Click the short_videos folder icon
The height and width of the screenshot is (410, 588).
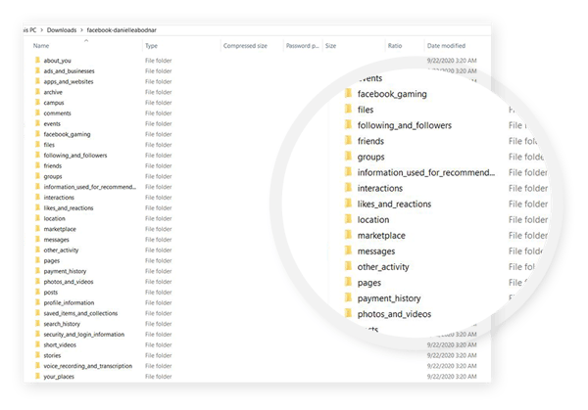point(37,344)
